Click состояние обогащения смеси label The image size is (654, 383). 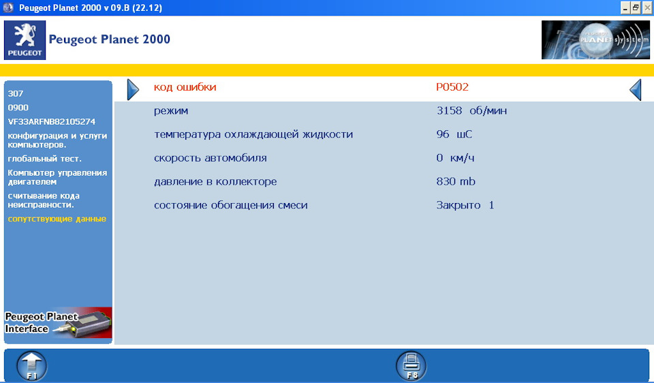click(231, 205)
